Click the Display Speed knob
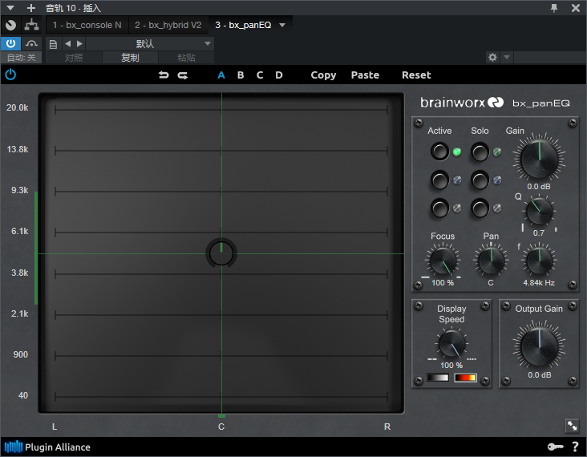The width and height of the screenshot is (587, 457). tap(451, 344)
